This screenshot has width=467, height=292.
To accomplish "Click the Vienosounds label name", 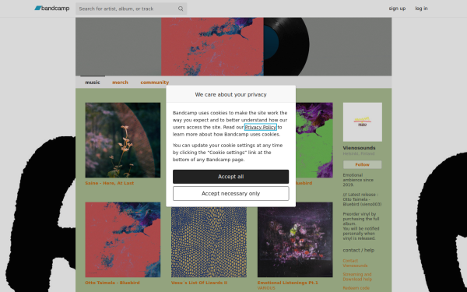I will (x=359, y=148).
